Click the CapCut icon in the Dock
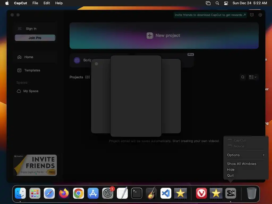Viewport: 272px width, 204px height. pos(231,193)
